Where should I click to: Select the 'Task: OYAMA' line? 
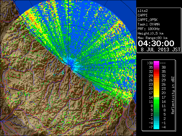point(148,24)
